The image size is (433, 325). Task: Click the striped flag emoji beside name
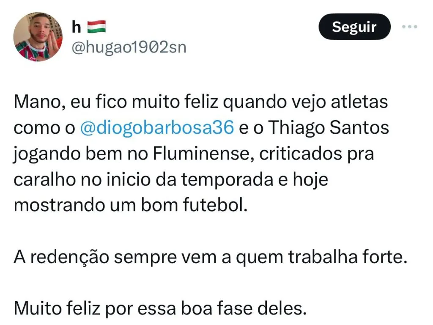click(x=96, y=27)
